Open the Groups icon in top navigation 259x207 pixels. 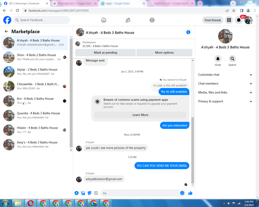[x=152, y=20]
